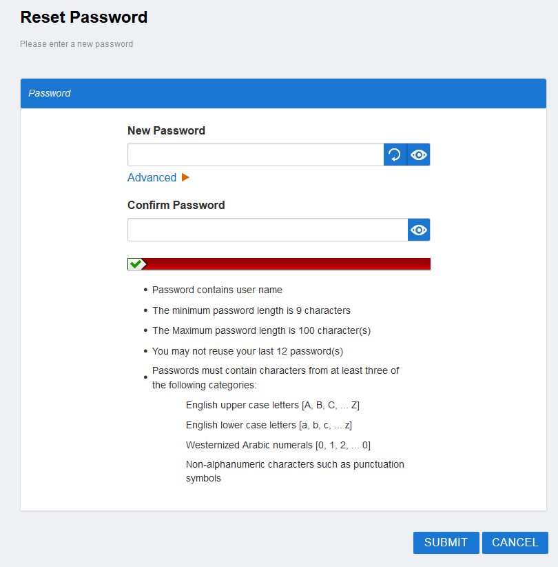Show the New Password text with eye icon
The height and width of the screenshot is (567, 558).
point(419,155)
